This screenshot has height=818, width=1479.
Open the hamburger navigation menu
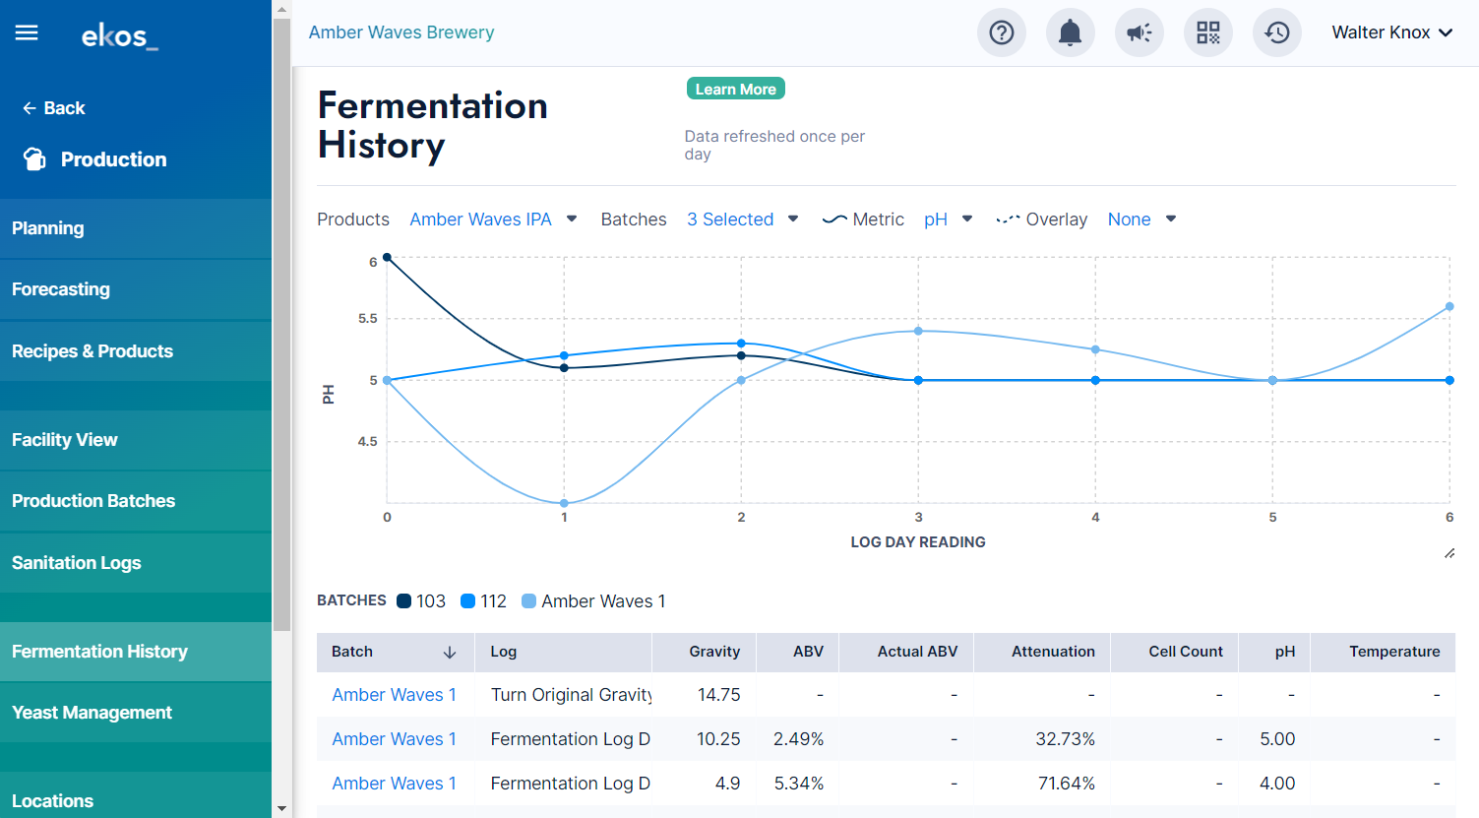click(x=27, y=32)
